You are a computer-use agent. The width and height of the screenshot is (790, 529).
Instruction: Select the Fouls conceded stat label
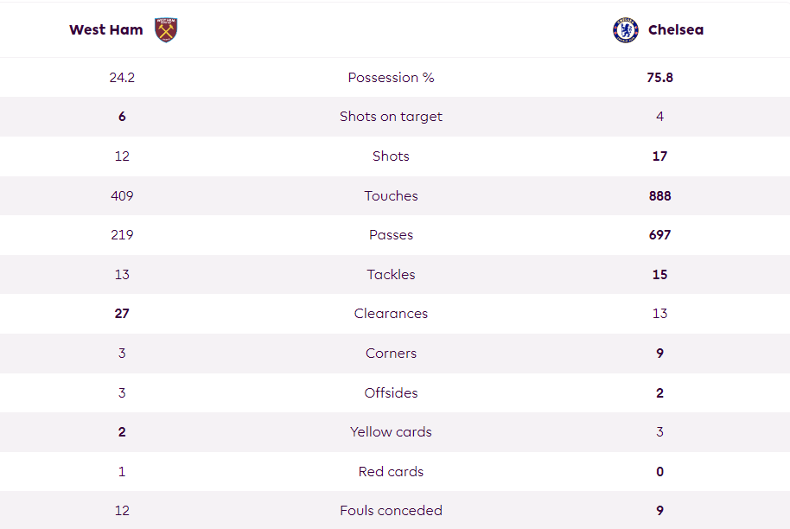tap(391, 511)
